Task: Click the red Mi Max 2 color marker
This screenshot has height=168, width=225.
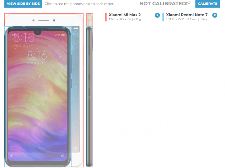Action: pos(106,17)
